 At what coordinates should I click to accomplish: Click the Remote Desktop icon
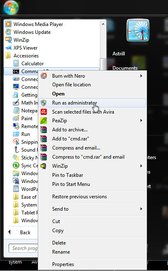click(16, 126)
